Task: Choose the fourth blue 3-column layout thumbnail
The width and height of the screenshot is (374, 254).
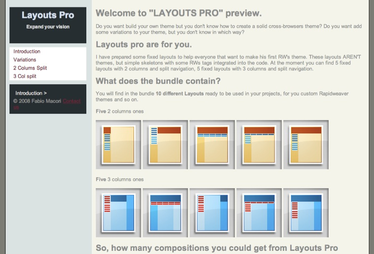Action: click(x=259, y=212)
